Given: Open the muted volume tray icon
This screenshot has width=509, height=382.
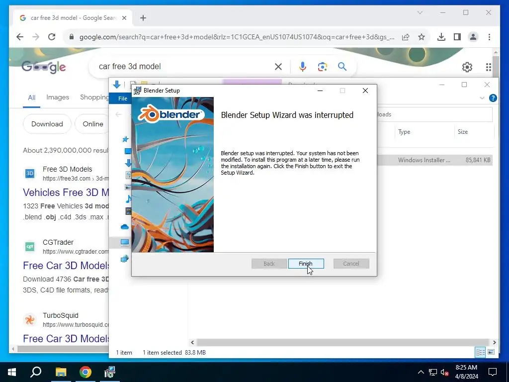Looking at the screenshot, I should point(444,372).
